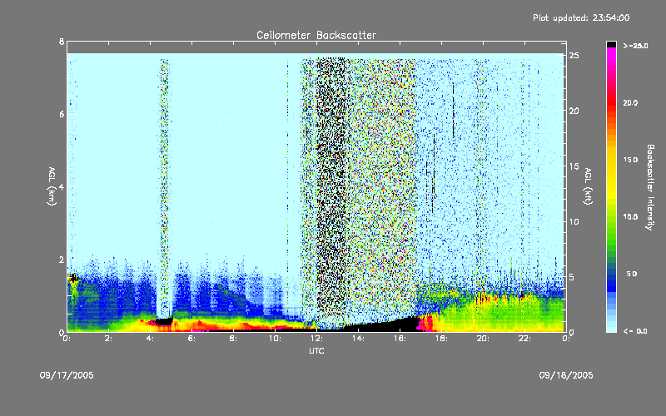
Task: Select the '09/18/2005' end date label
Action: tap(566, 375)
